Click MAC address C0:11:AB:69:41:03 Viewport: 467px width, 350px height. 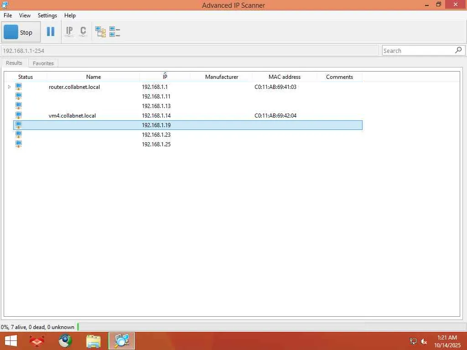(x=275, y=87)
